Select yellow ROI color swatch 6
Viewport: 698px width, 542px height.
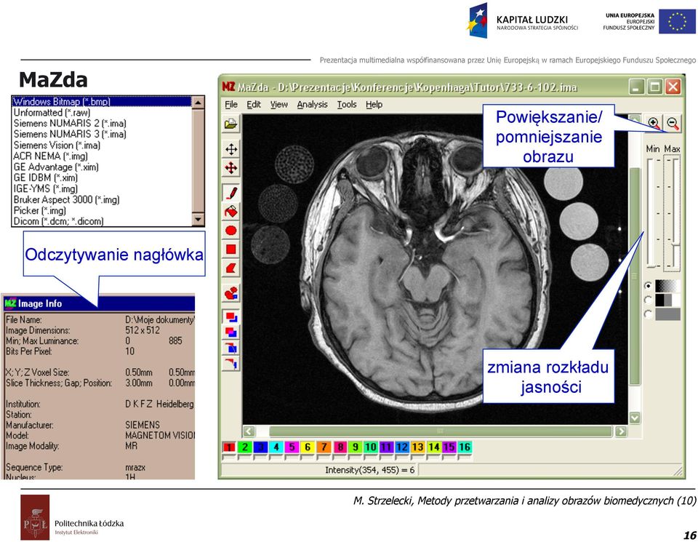coord(308,447)
